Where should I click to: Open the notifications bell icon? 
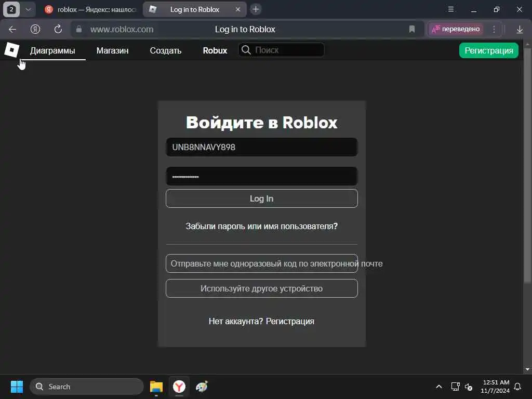click(518, 387)
